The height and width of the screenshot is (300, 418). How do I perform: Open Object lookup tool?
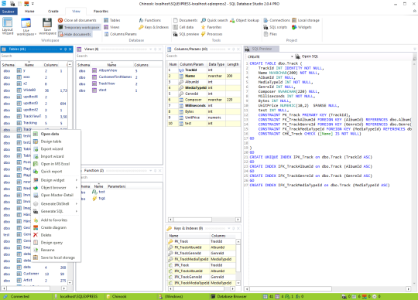(245, 20)
